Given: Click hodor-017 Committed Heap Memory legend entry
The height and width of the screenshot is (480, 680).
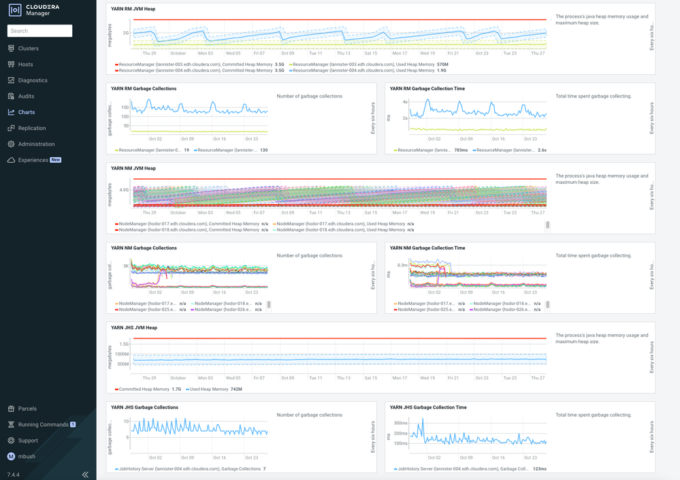Looking at the screenshot, I should point(191,224).
